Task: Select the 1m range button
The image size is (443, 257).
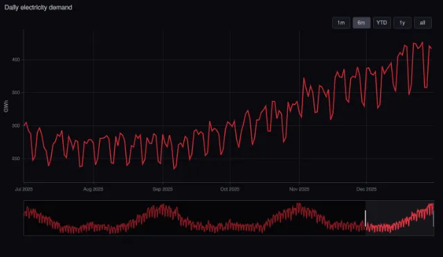Action: pos(341,23)
